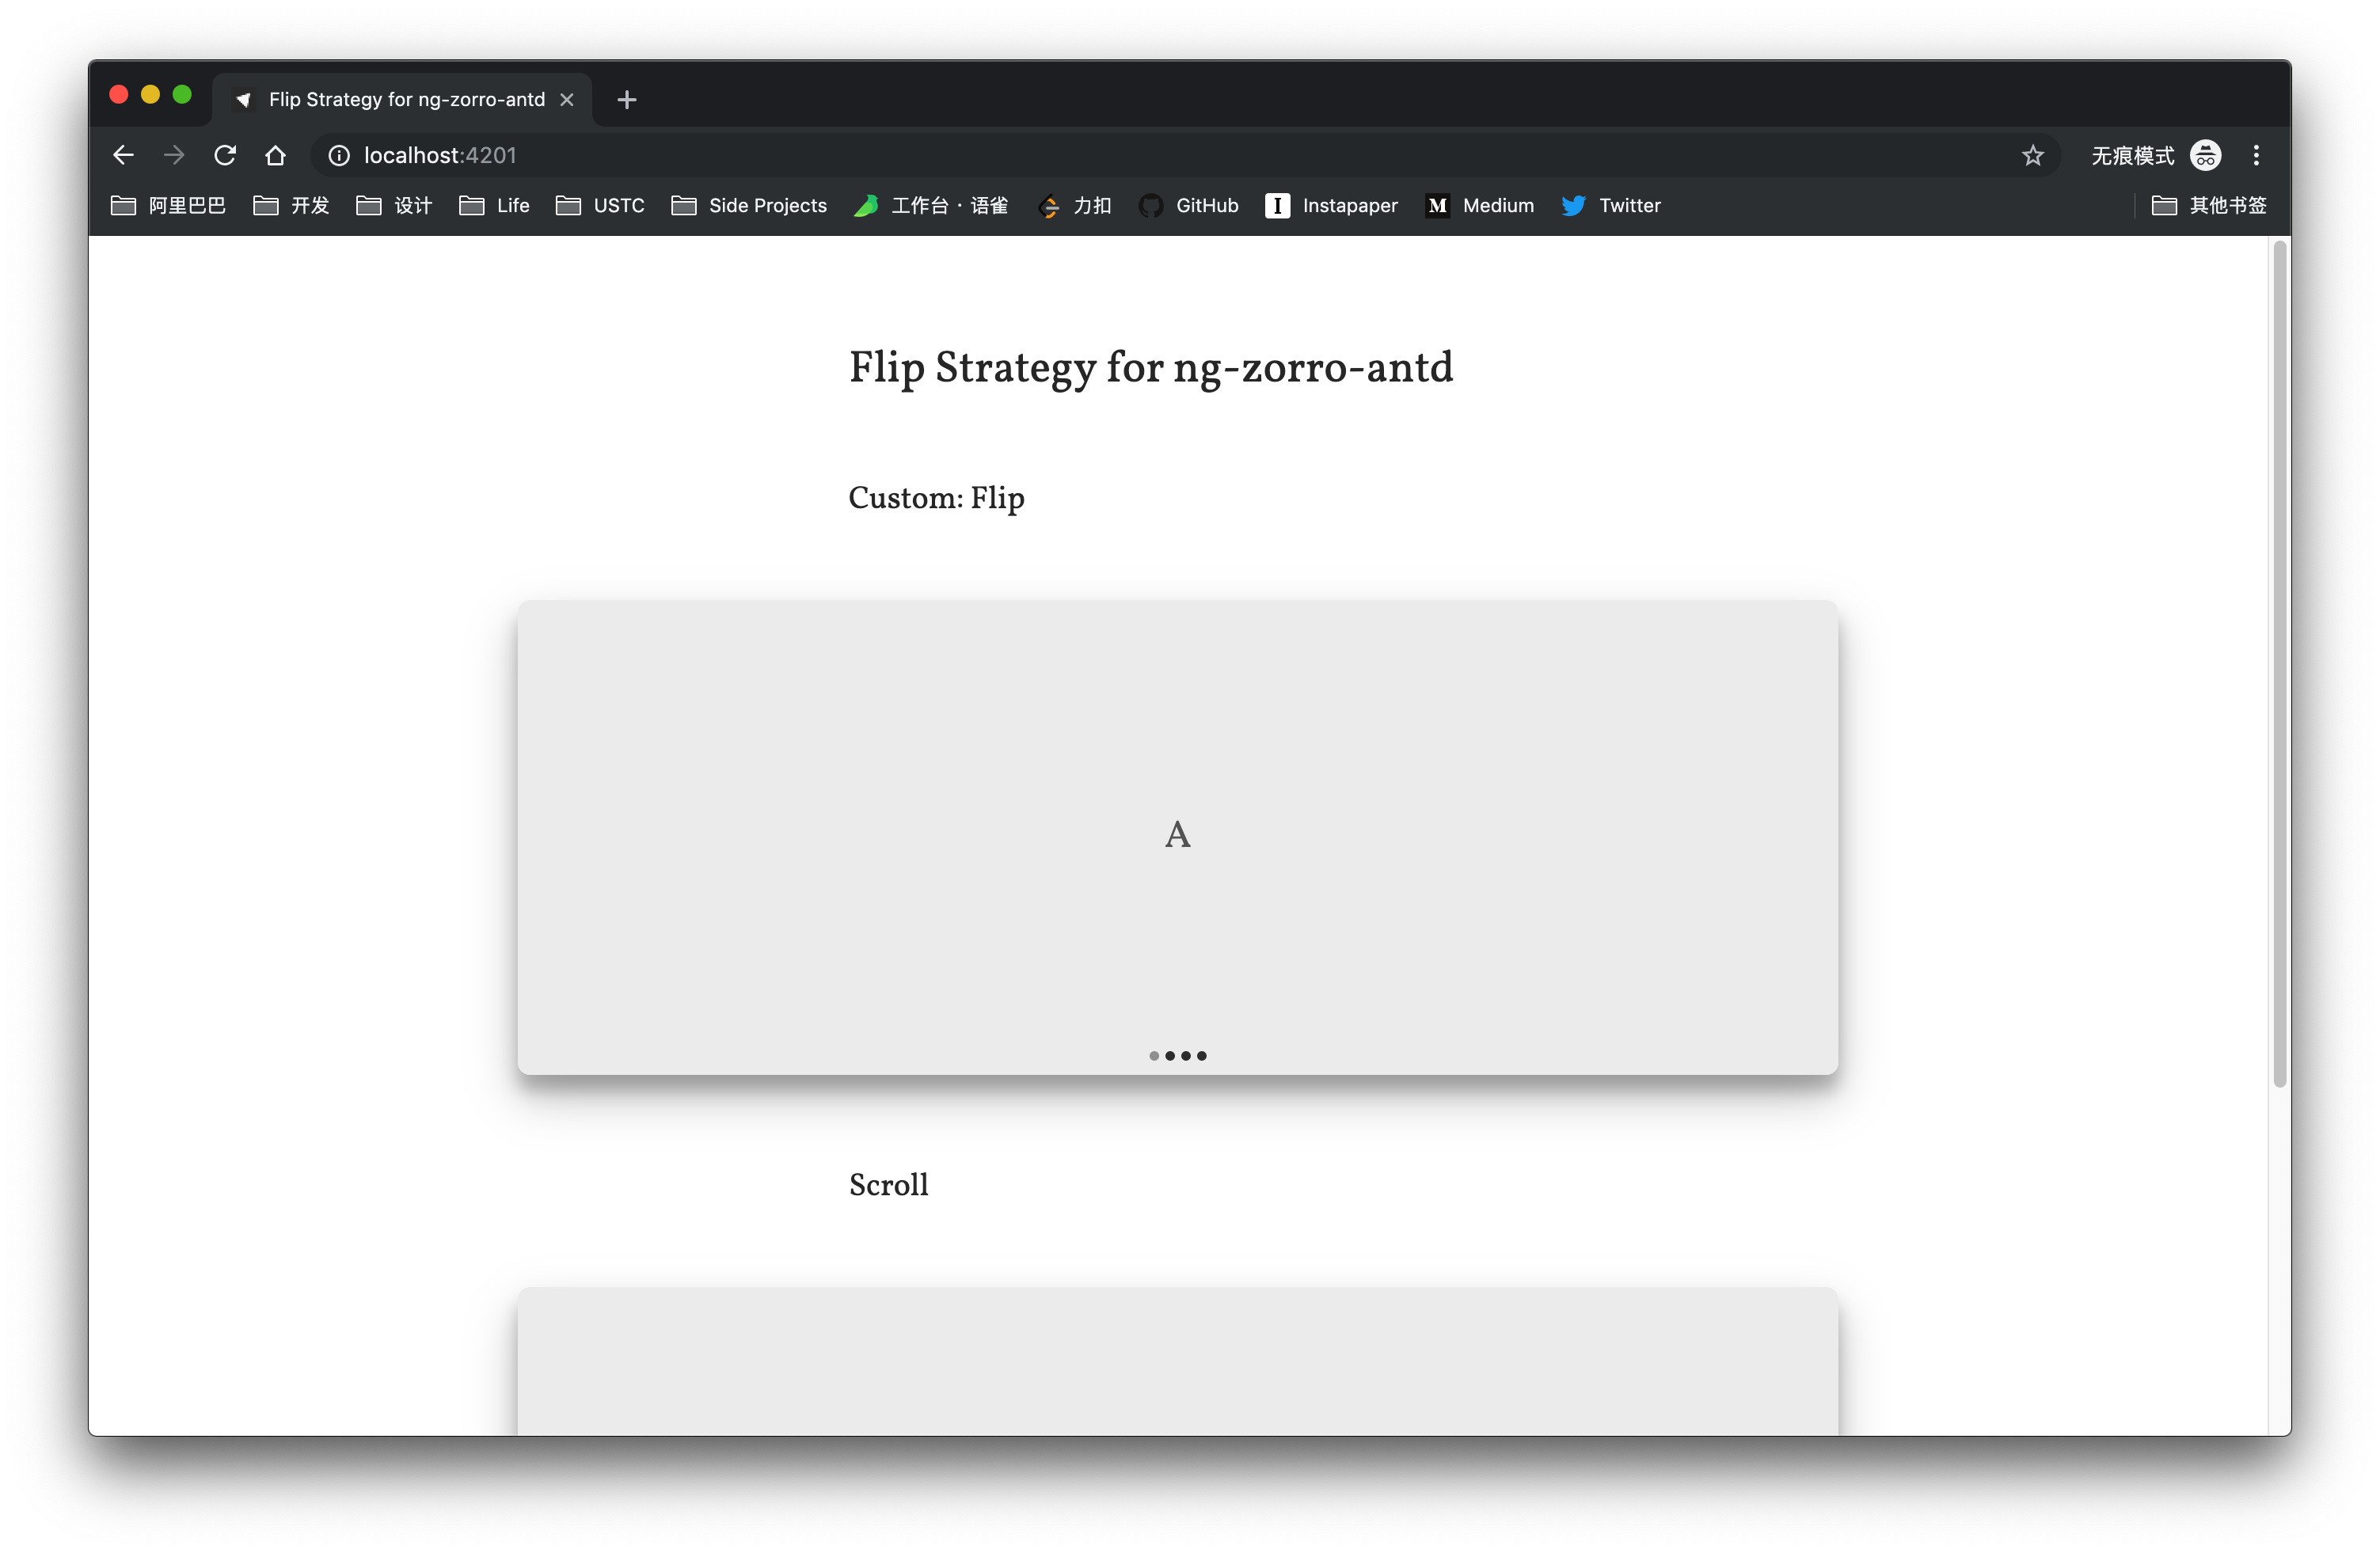Click the browser back arrow
This screenshot has width=2380, height=1553.
(123, 155)
